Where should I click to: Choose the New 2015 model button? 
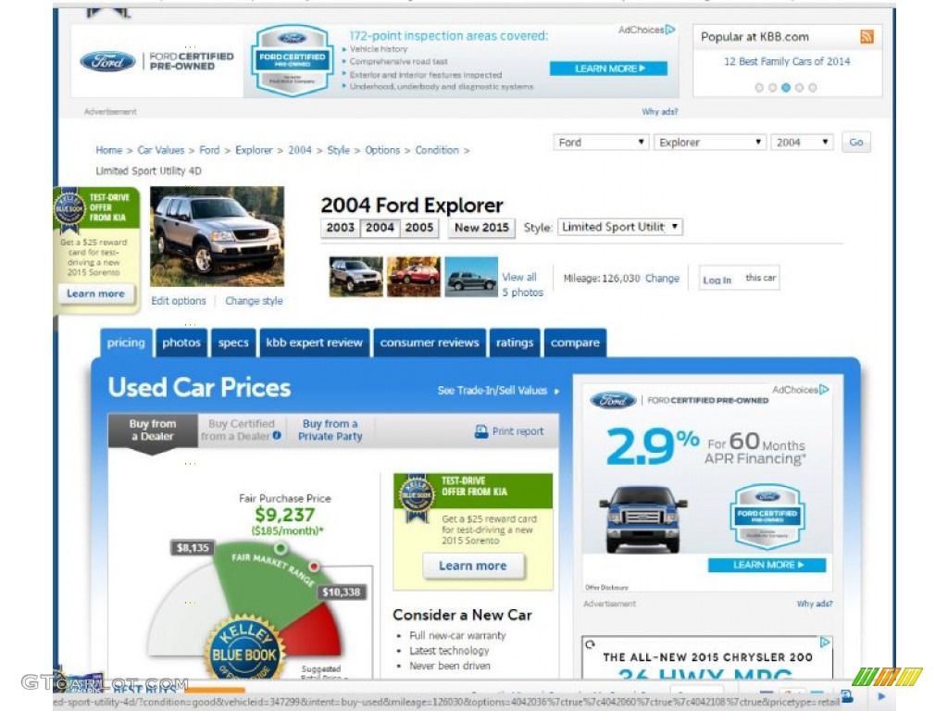tap(481, 228)
